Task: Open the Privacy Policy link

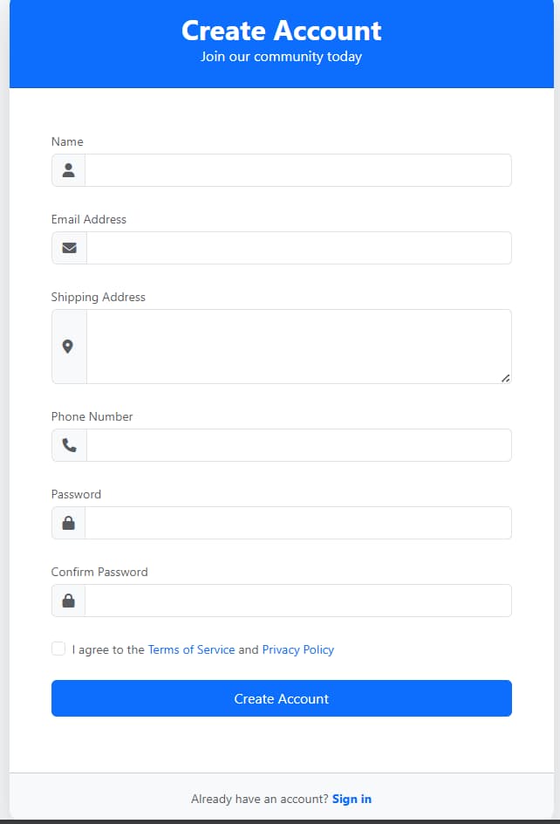Action: 297,649
